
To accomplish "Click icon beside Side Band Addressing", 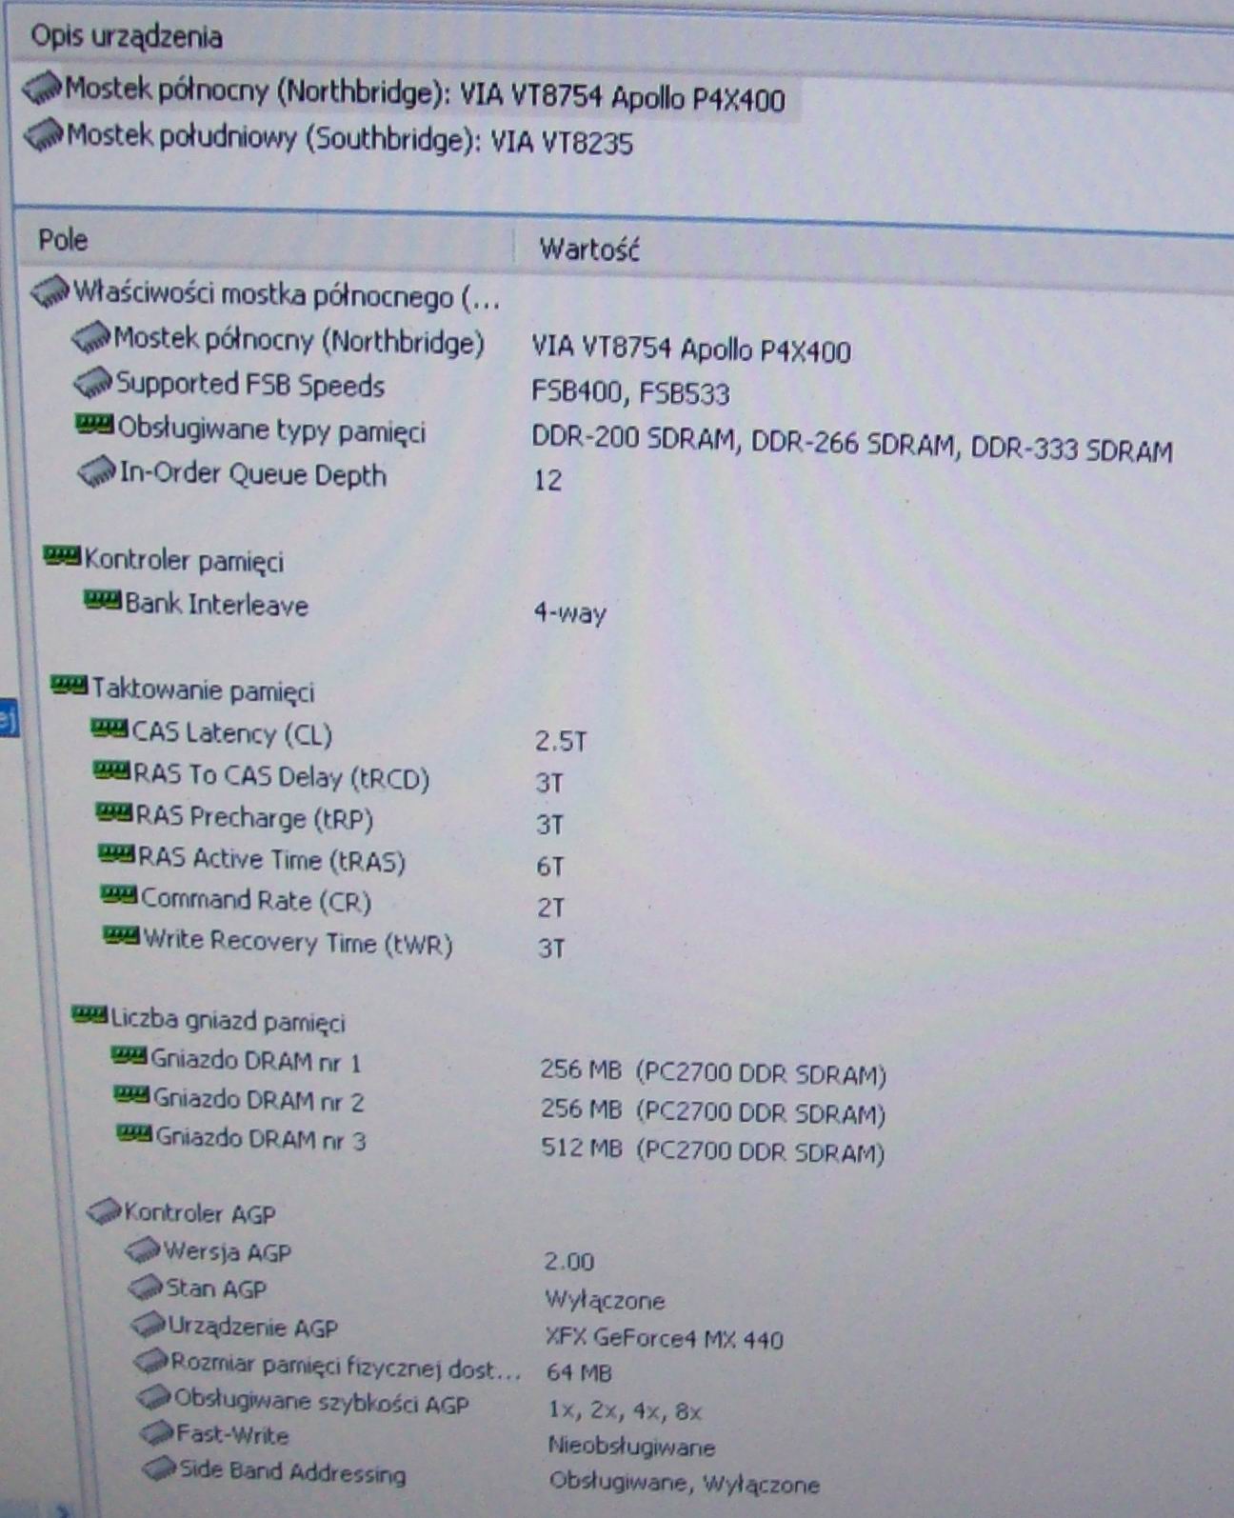I will coord(160,1468).
